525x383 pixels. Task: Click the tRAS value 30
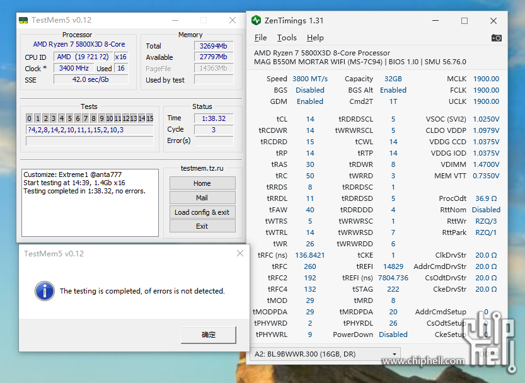[x=310, y=164]
